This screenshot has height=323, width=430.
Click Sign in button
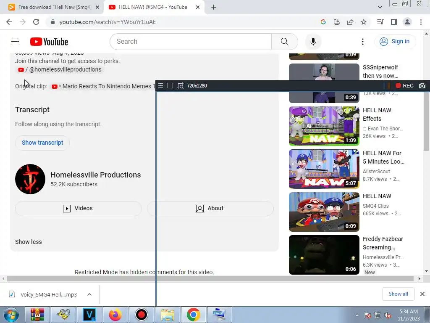click(x=395, y=42)
